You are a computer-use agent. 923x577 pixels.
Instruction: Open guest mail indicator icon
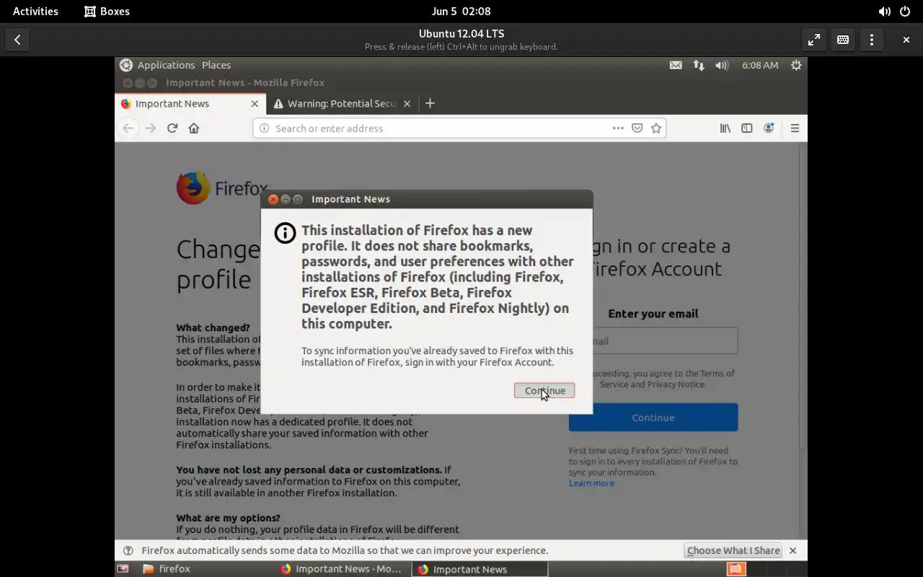coord(676,65)
